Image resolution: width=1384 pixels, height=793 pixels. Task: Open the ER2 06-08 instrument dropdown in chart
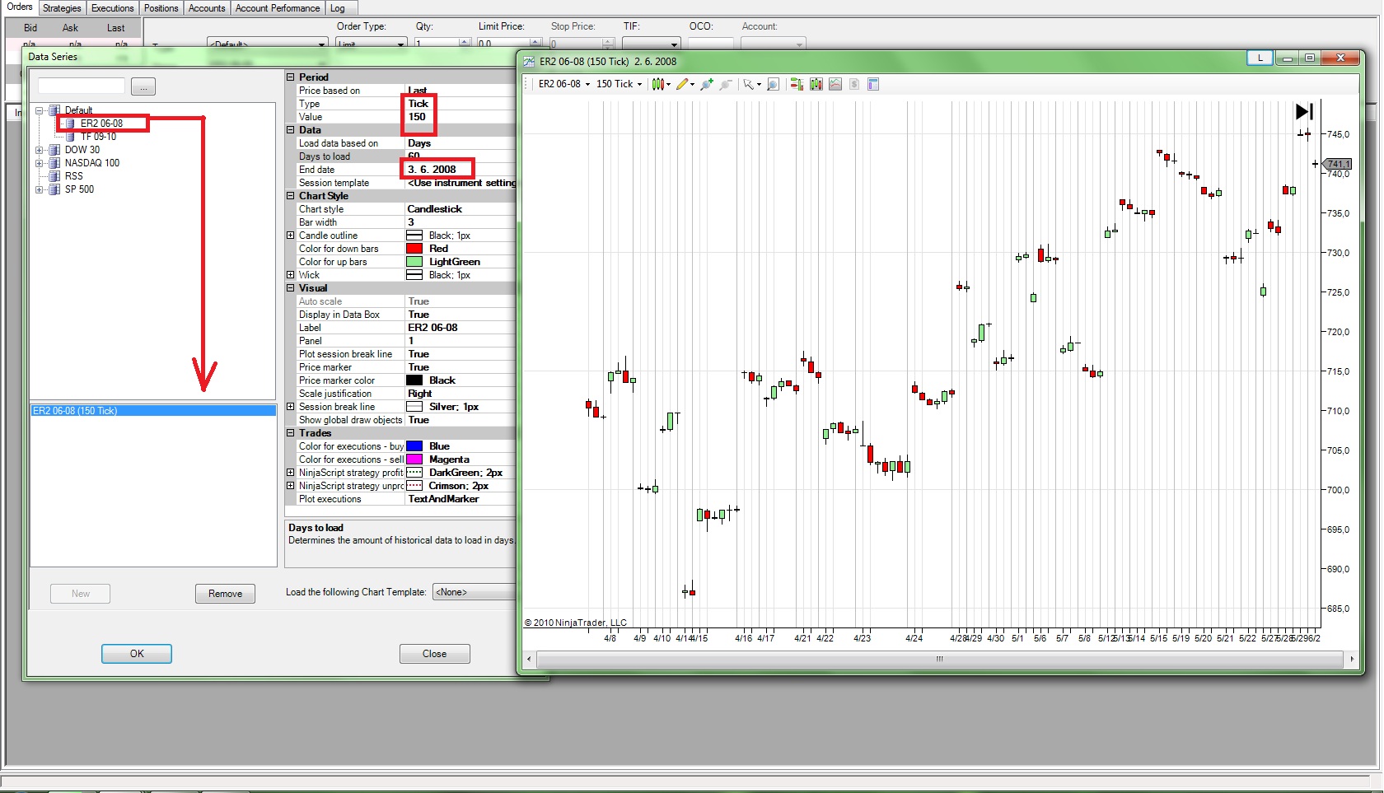coord(564,84)
